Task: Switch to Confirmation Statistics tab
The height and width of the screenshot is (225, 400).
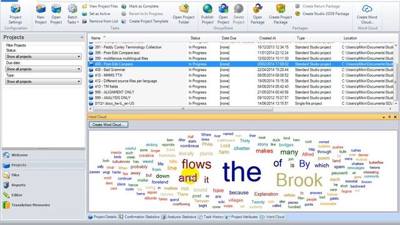Action: click(139, 217)
